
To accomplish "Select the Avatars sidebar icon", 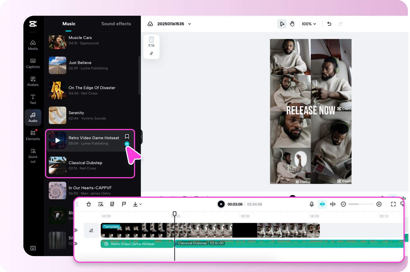I will (x=33, y=81).
